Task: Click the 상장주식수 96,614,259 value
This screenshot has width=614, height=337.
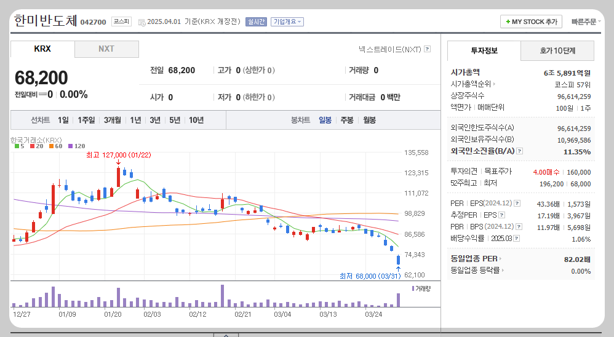Action: pos(574,97)
